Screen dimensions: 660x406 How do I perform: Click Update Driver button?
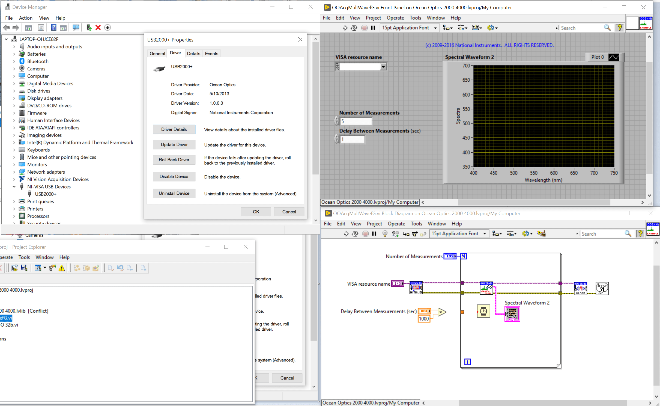[174, 145]
